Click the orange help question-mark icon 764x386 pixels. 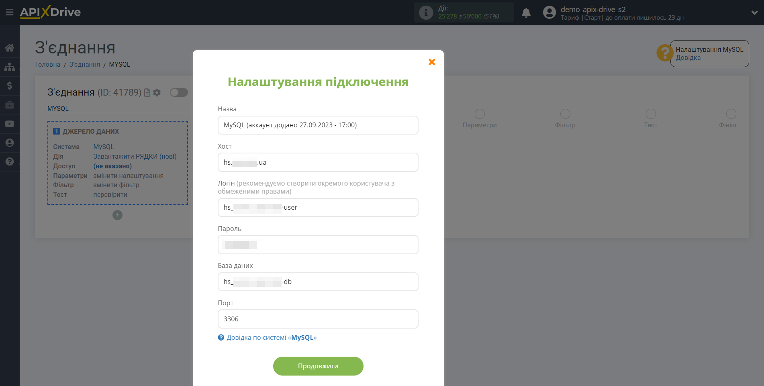(x=665, y=53)
